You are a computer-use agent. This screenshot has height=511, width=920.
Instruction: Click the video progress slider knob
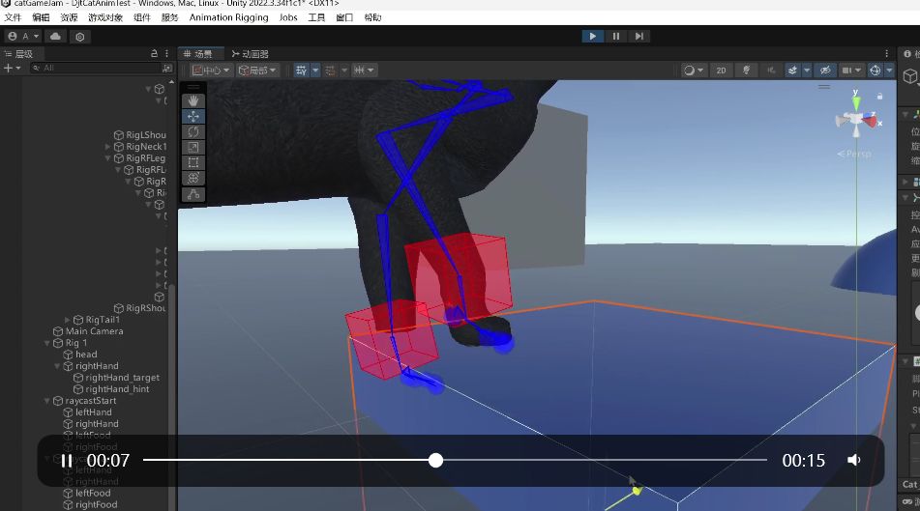pos(435,461)
